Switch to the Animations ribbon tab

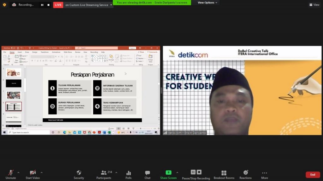point(56,52)
